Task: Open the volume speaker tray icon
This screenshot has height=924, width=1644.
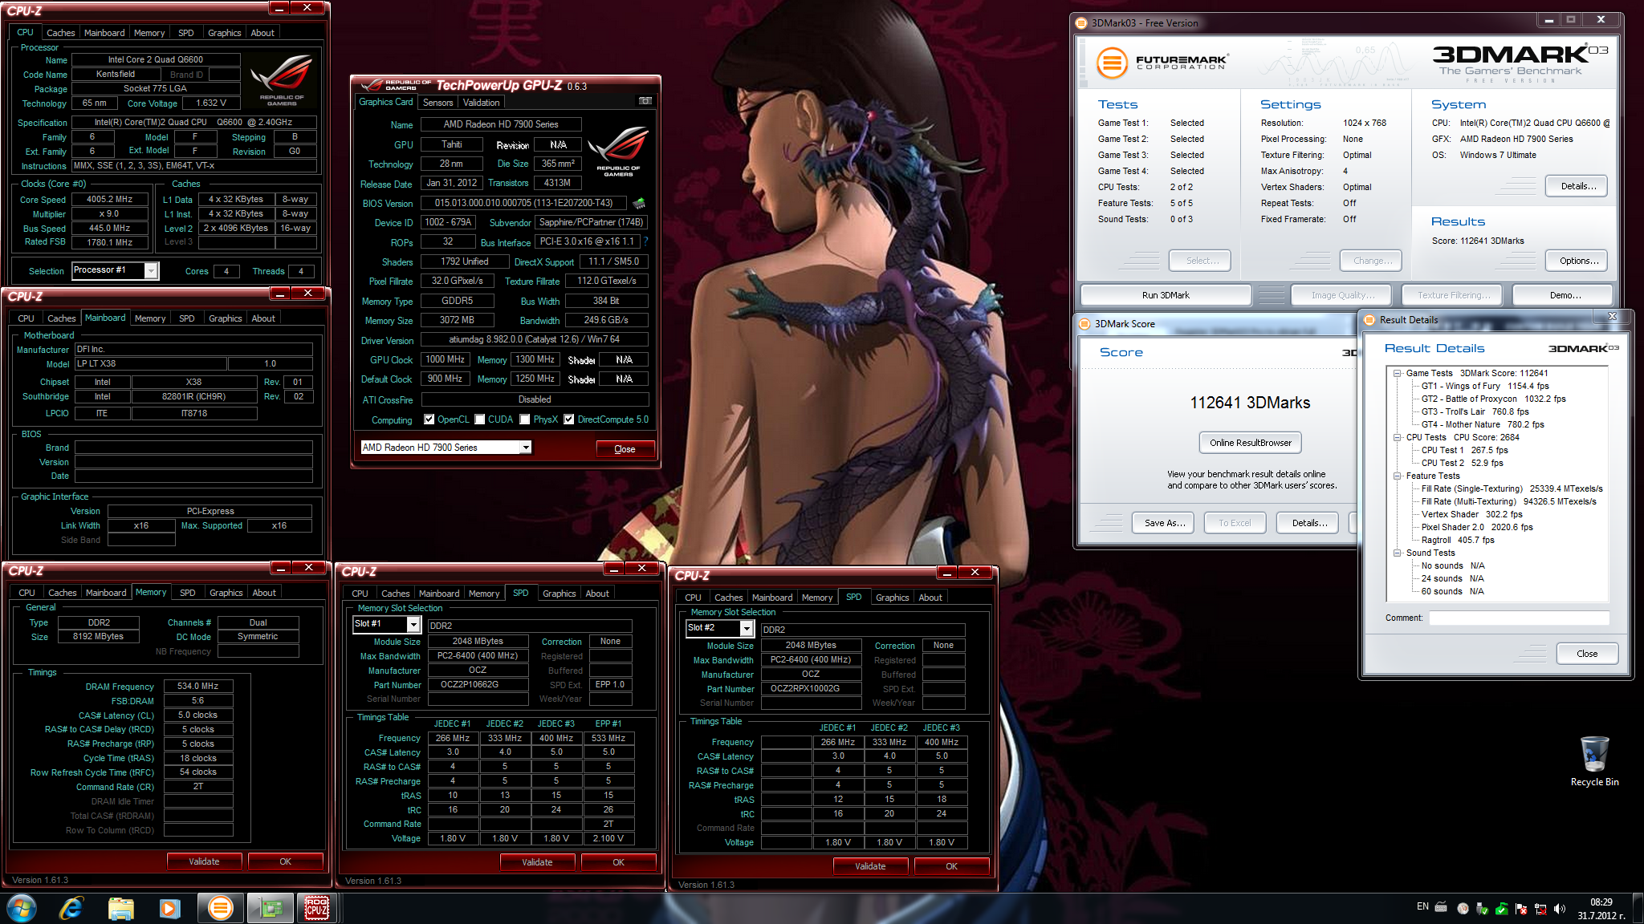Action: (1559, 909)
